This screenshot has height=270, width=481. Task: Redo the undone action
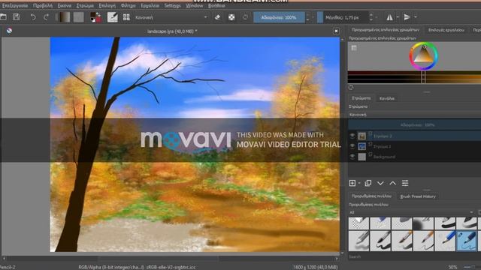[46, 17]
